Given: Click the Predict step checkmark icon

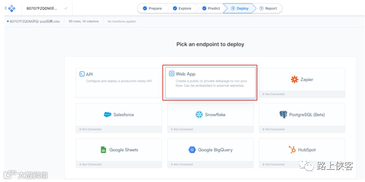Looking at the screenshot, I should coord(204,8).
